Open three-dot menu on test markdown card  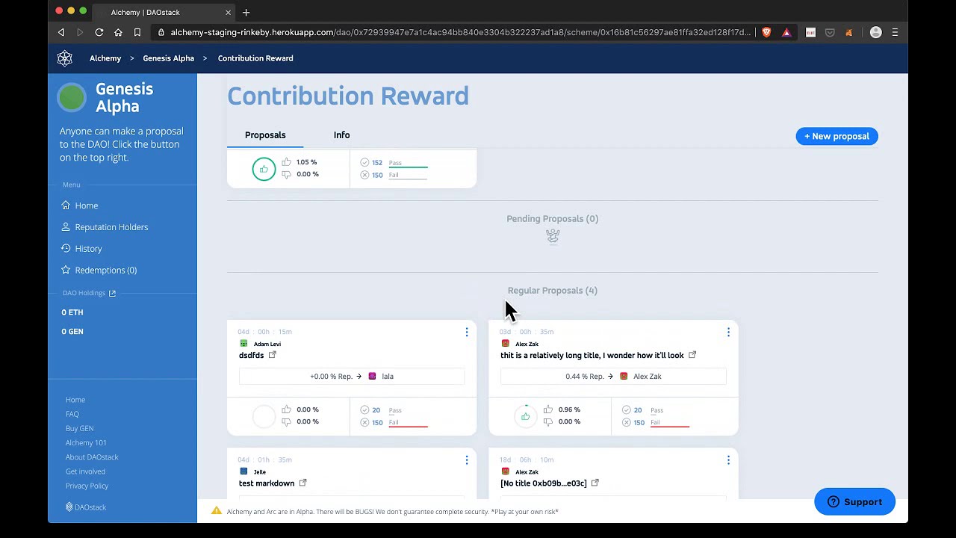467,460
